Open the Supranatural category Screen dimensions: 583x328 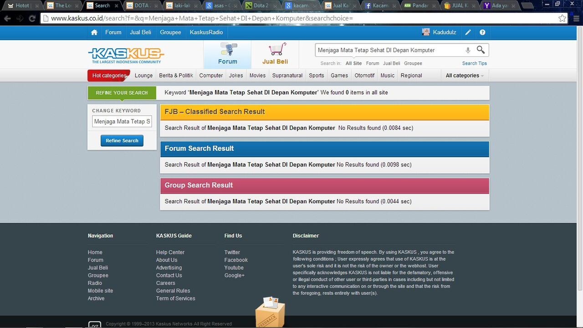[x=287, y=76]
